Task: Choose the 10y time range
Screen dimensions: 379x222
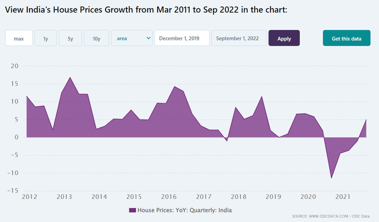Action: [96, 38]
